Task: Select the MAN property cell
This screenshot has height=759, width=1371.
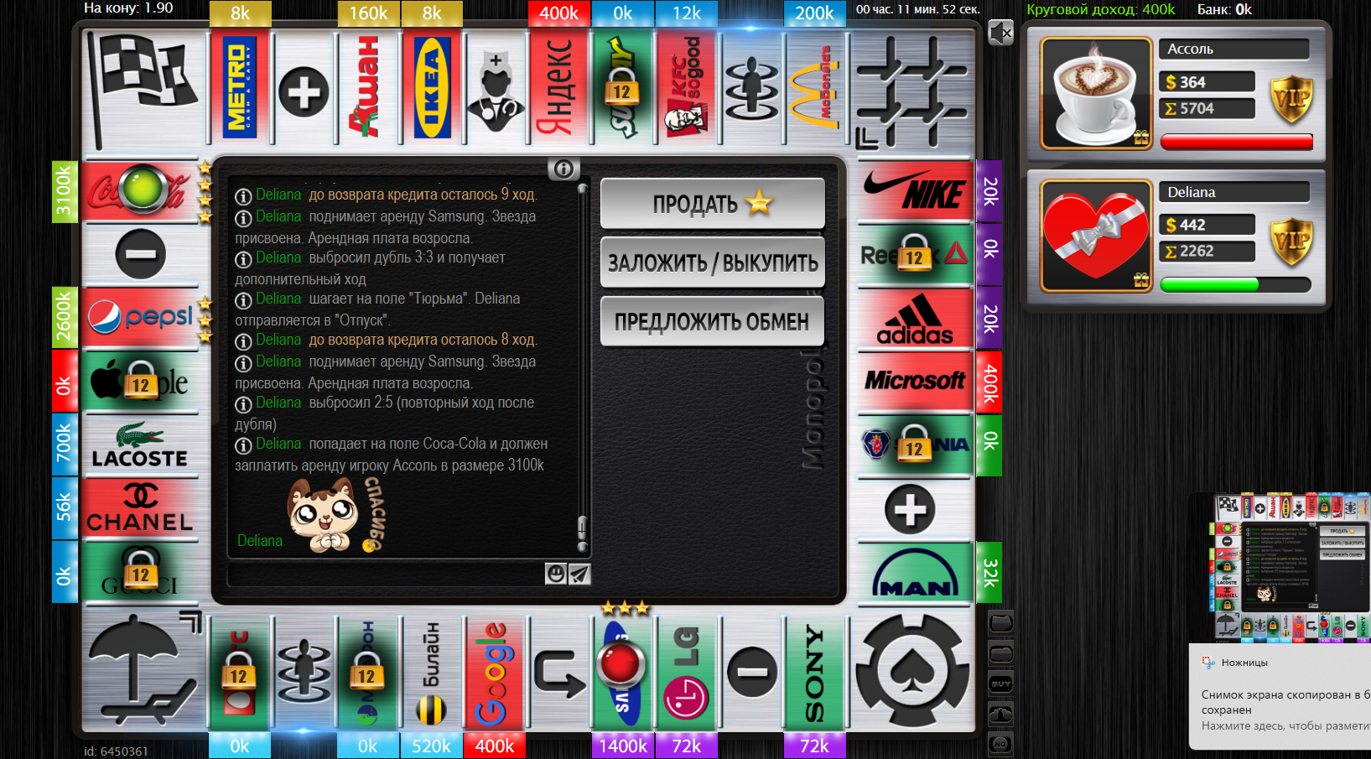Action: pyautogui.click(x=916, y=573)
